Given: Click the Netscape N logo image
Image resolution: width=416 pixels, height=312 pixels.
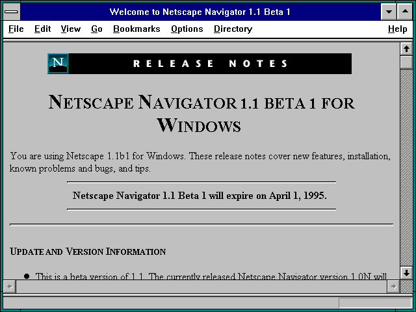Looking at the screenshot, I should coord(58,64).
